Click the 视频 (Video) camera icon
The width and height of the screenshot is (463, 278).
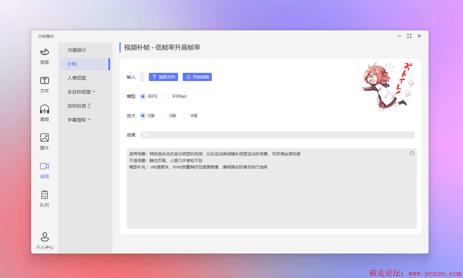click(x=45, y=166)
